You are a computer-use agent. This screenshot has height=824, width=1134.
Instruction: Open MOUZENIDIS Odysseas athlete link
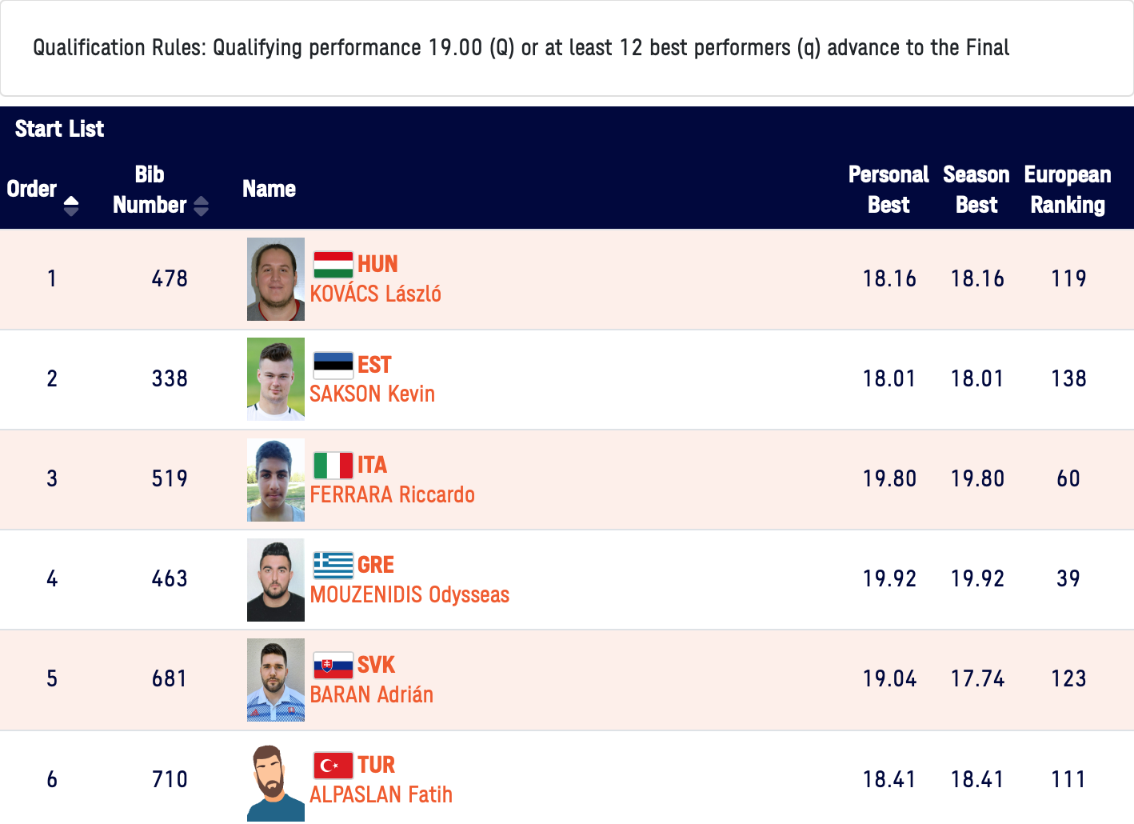pyautogui.click(x=409, y=595)
